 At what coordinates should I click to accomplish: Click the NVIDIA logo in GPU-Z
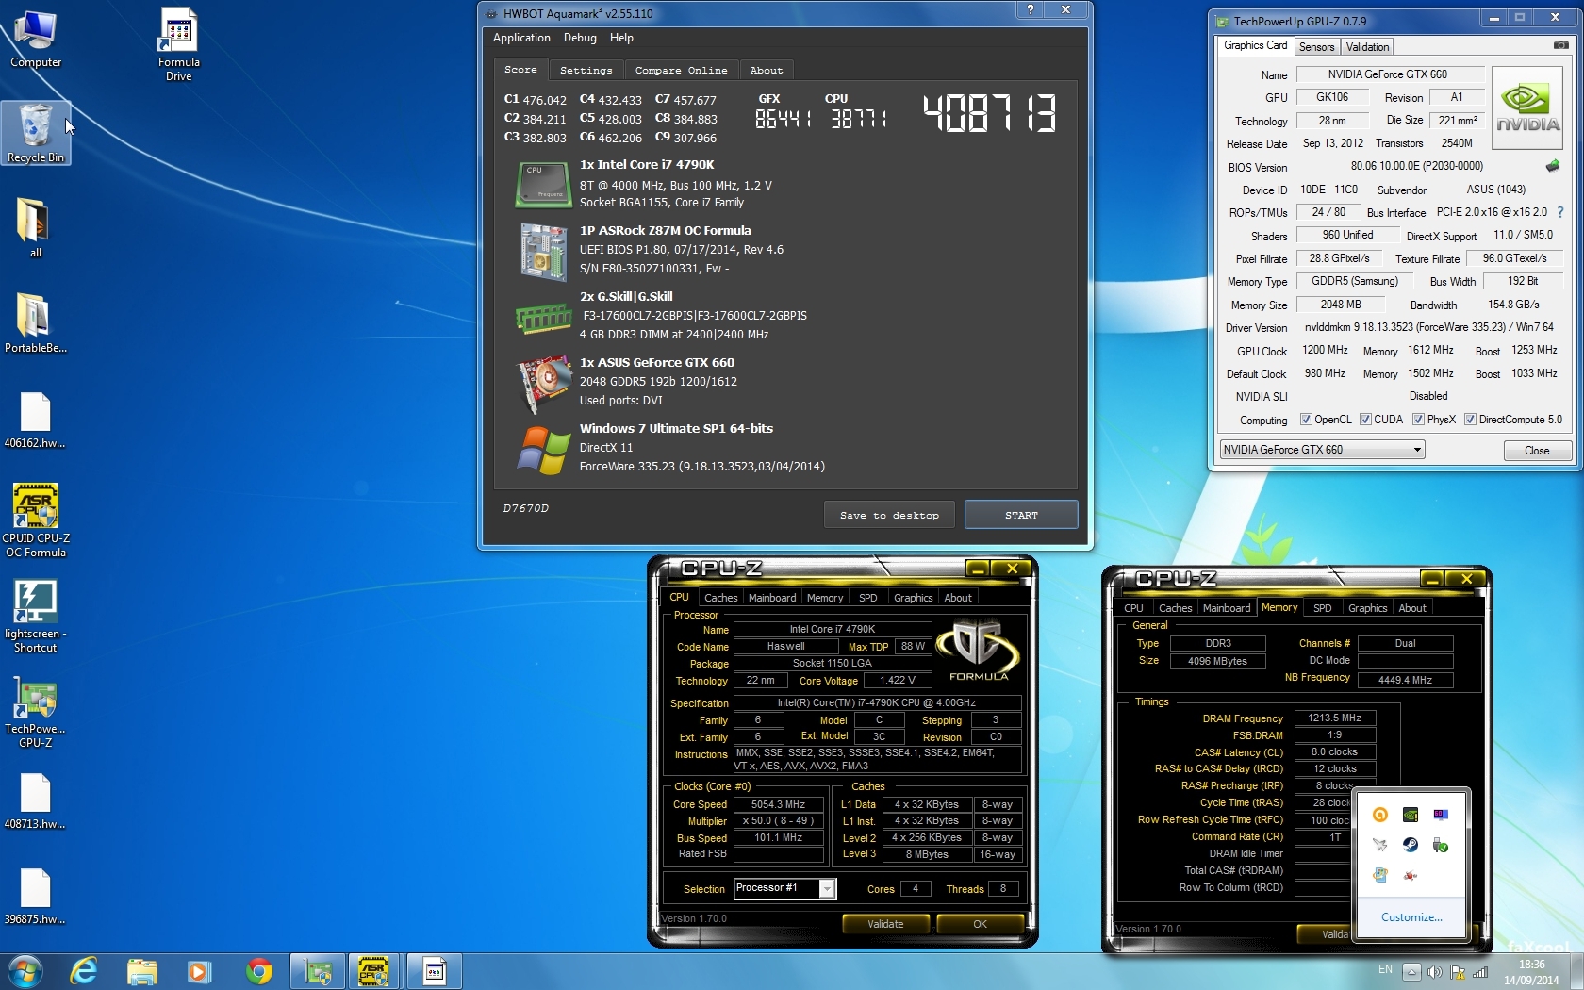pos(1527,108)
